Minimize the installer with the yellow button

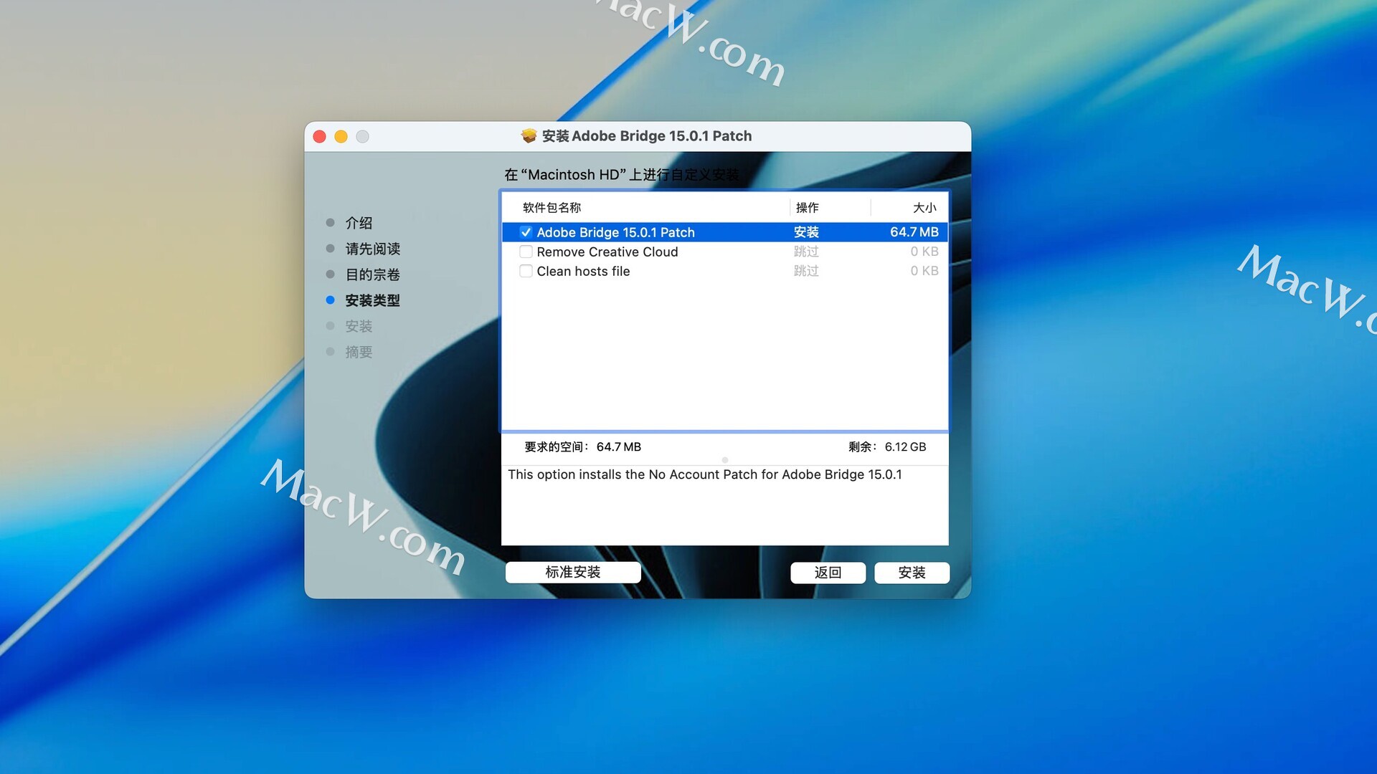[x=341, y=136]
